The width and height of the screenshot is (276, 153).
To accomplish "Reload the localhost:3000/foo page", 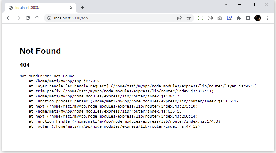I will 28,18.
